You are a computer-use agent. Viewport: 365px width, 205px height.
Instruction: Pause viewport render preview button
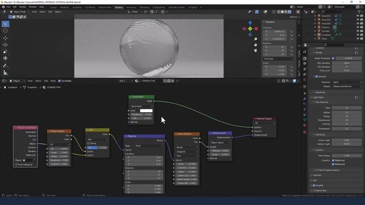tap(298, 11)
